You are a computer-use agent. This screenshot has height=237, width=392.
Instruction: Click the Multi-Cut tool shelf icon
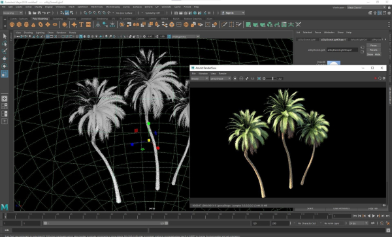(224, 24)
